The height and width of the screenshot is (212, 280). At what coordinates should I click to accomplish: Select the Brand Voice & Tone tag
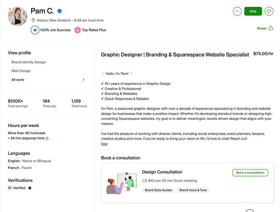click(x=193, y=190)
